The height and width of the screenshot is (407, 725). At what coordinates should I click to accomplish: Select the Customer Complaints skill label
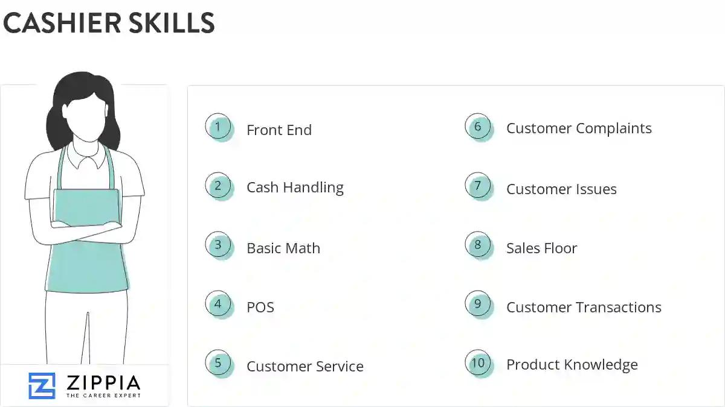pos(579,128)
